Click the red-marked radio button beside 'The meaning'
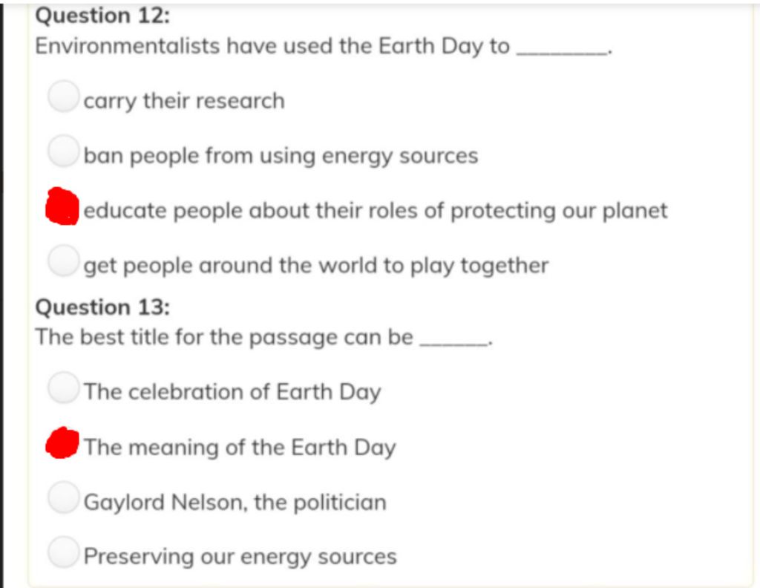Screen dimensions: 760x588 point(63,443)
